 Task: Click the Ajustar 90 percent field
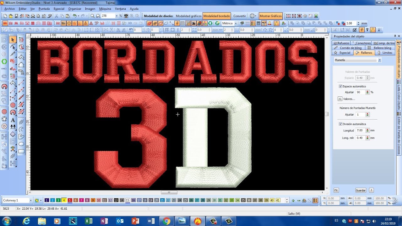(360, 92)
